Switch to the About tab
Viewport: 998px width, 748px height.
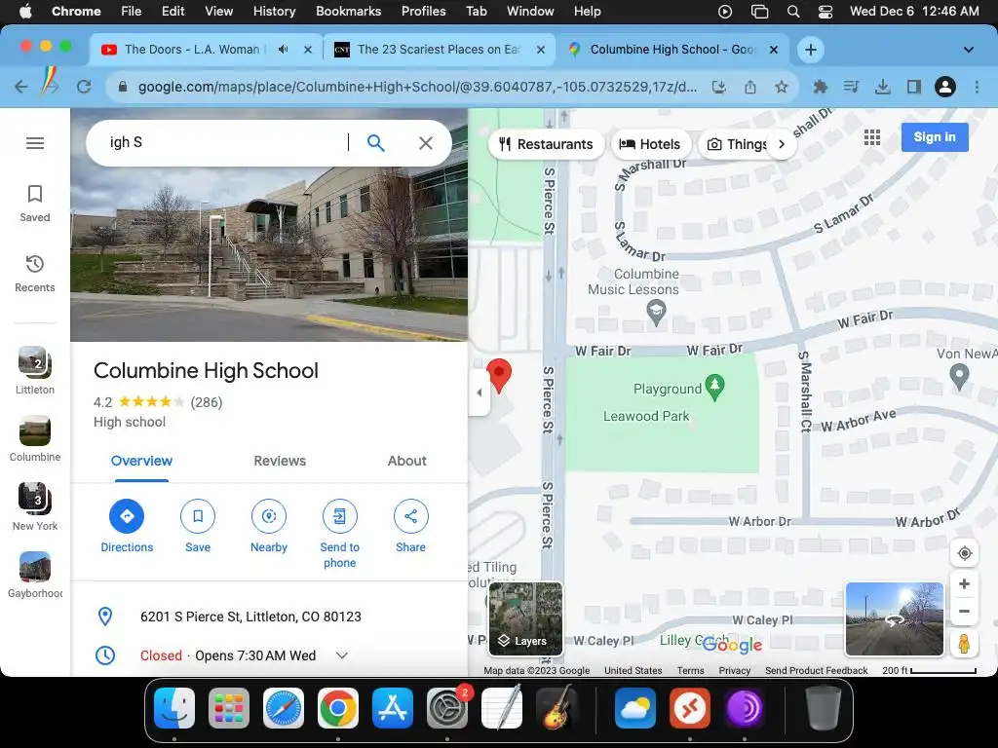click(x=406, y=461)
